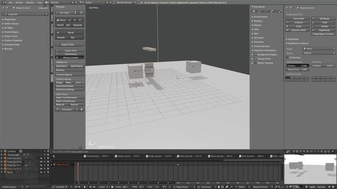Toggle the Background Images checkbox

tap(255, 55)
